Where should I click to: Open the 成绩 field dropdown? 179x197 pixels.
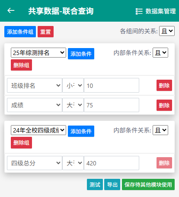click(35, 105)
